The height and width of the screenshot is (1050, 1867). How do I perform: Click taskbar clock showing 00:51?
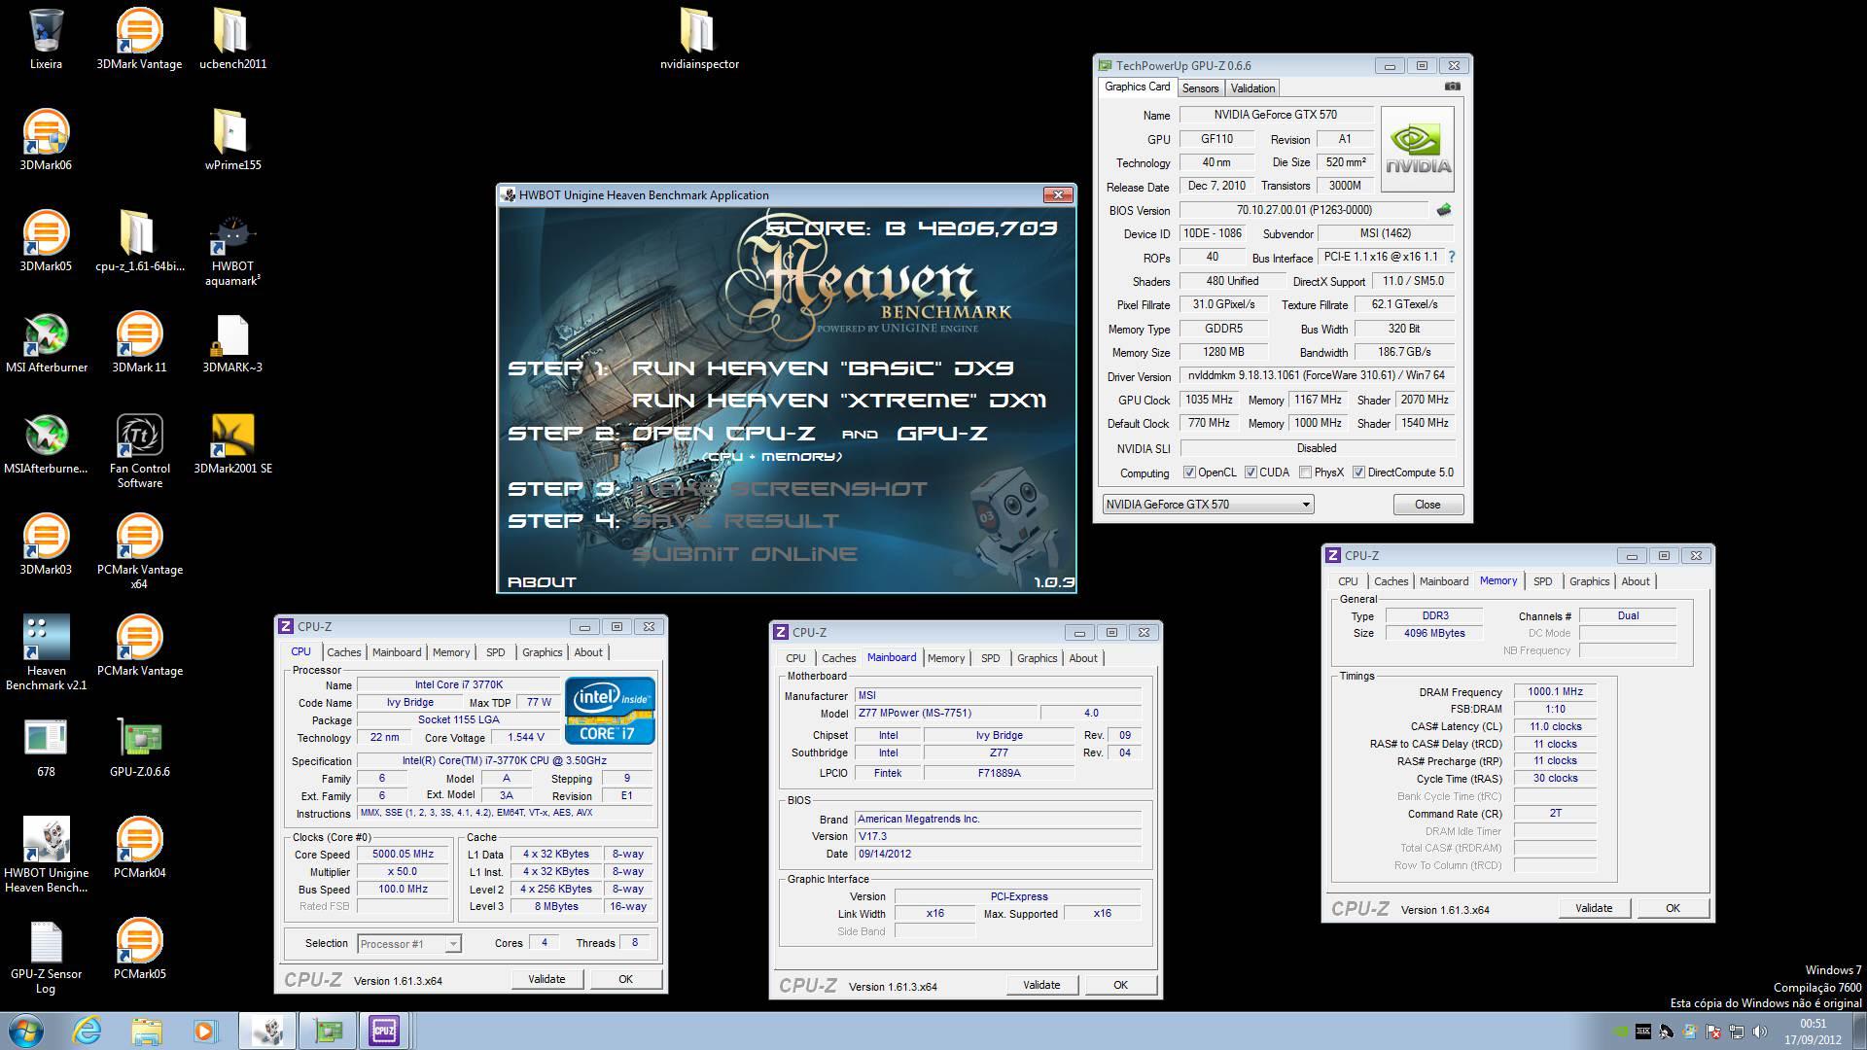(x=1813, y=1023)
